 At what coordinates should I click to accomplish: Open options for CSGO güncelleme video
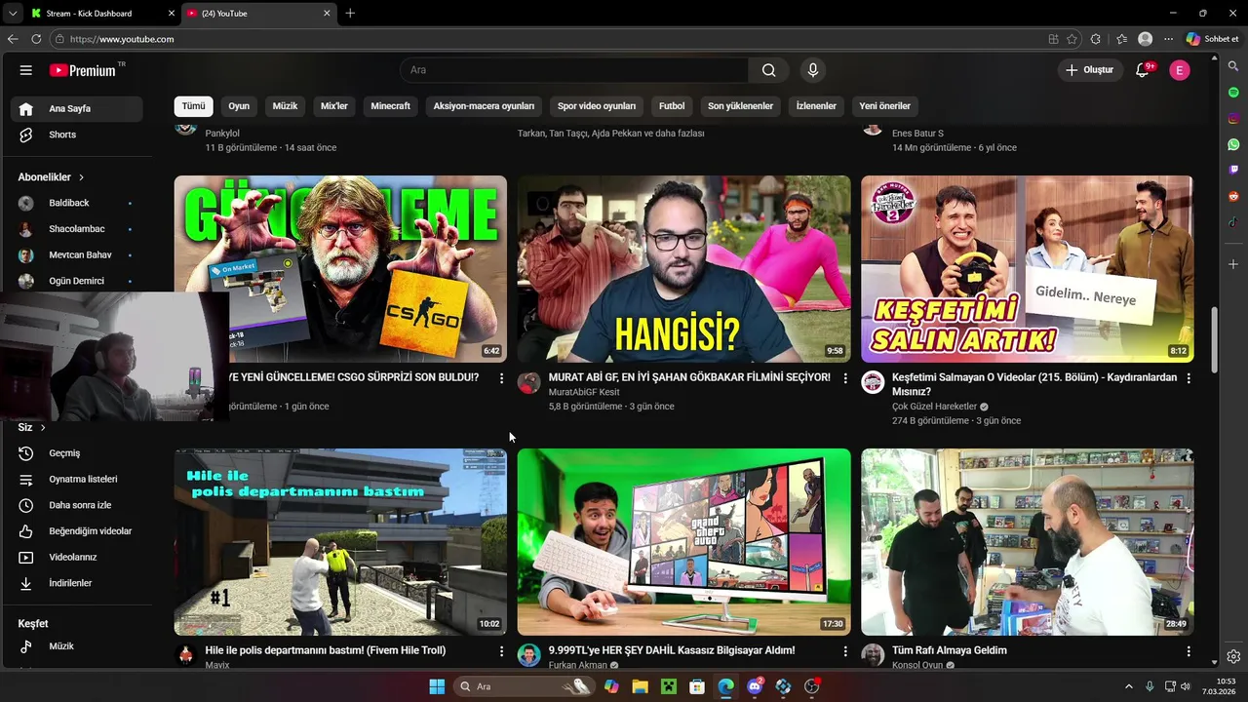pos(502,378)
